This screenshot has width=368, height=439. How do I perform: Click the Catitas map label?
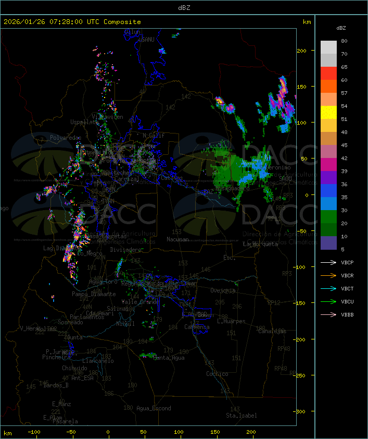172,178
